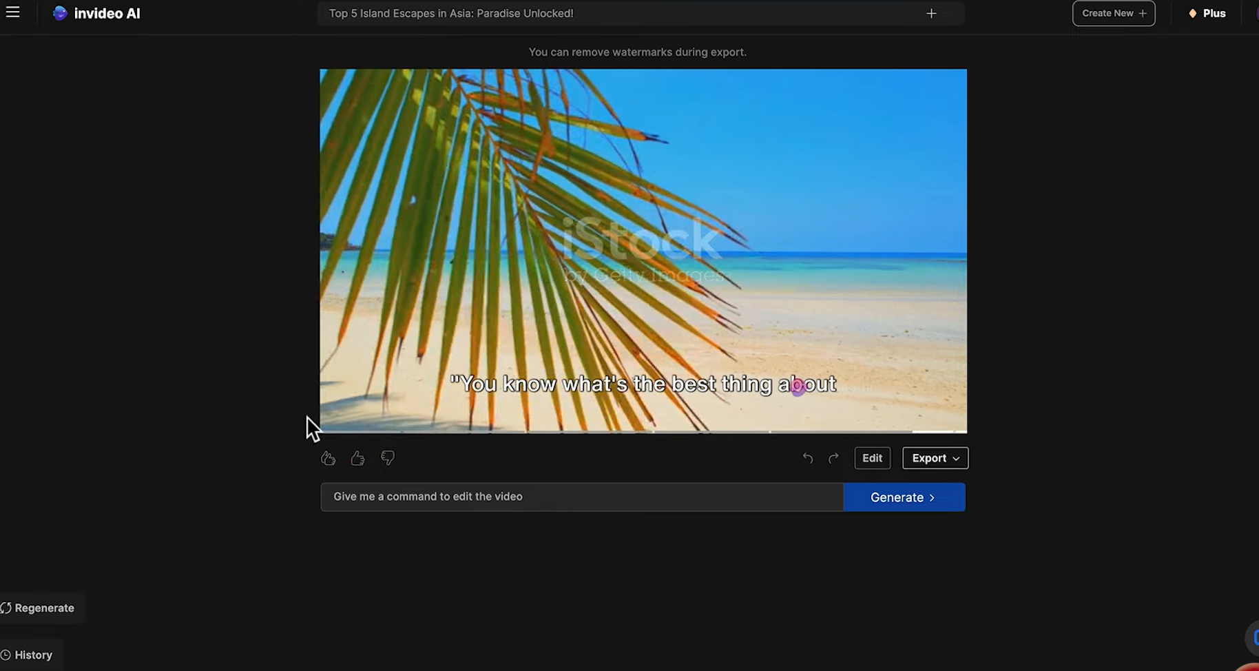
Task: Open History from the bottom left
Action: click(x=29, y=654)
